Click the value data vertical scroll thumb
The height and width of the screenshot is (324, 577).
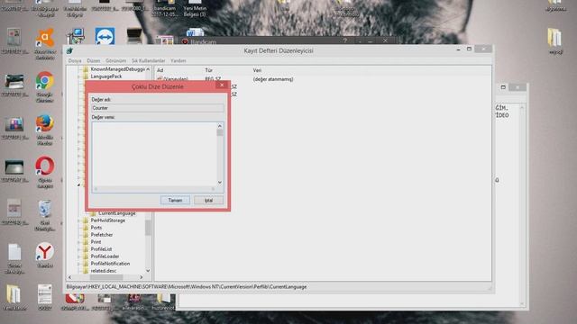(220, 132)
